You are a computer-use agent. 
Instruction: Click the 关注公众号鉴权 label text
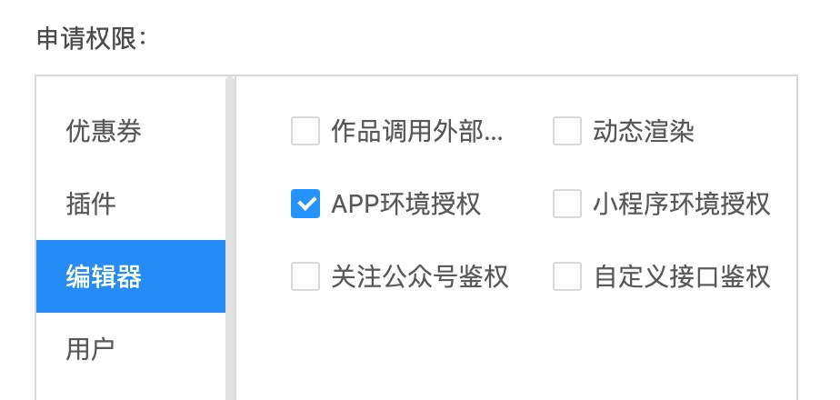pos(419,277)
